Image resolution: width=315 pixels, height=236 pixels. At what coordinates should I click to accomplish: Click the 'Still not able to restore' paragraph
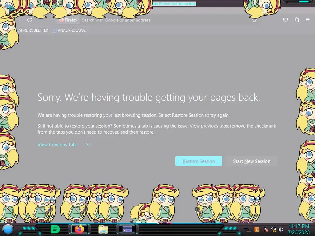click(x=157, y=129)
